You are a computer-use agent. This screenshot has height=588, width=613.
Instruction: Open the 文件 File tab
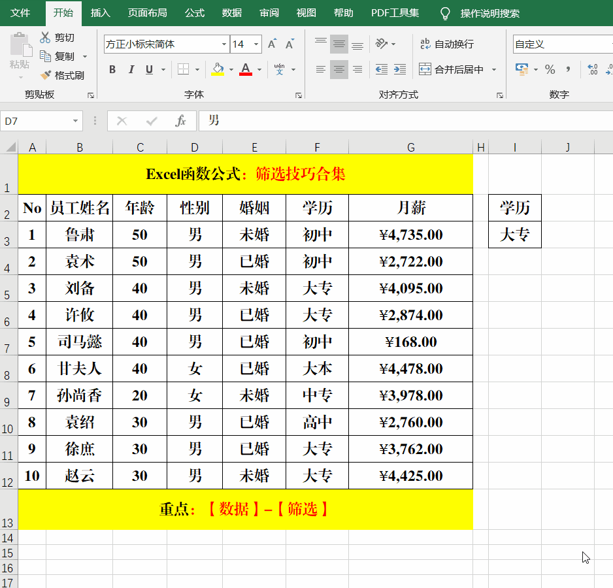click(x=20, y=13)
